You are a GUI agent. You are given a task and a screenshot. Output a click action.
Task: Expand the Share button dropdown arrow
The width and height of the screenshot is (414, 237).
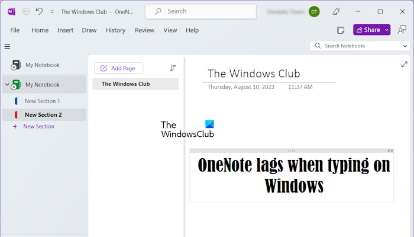tap(387, 30)
